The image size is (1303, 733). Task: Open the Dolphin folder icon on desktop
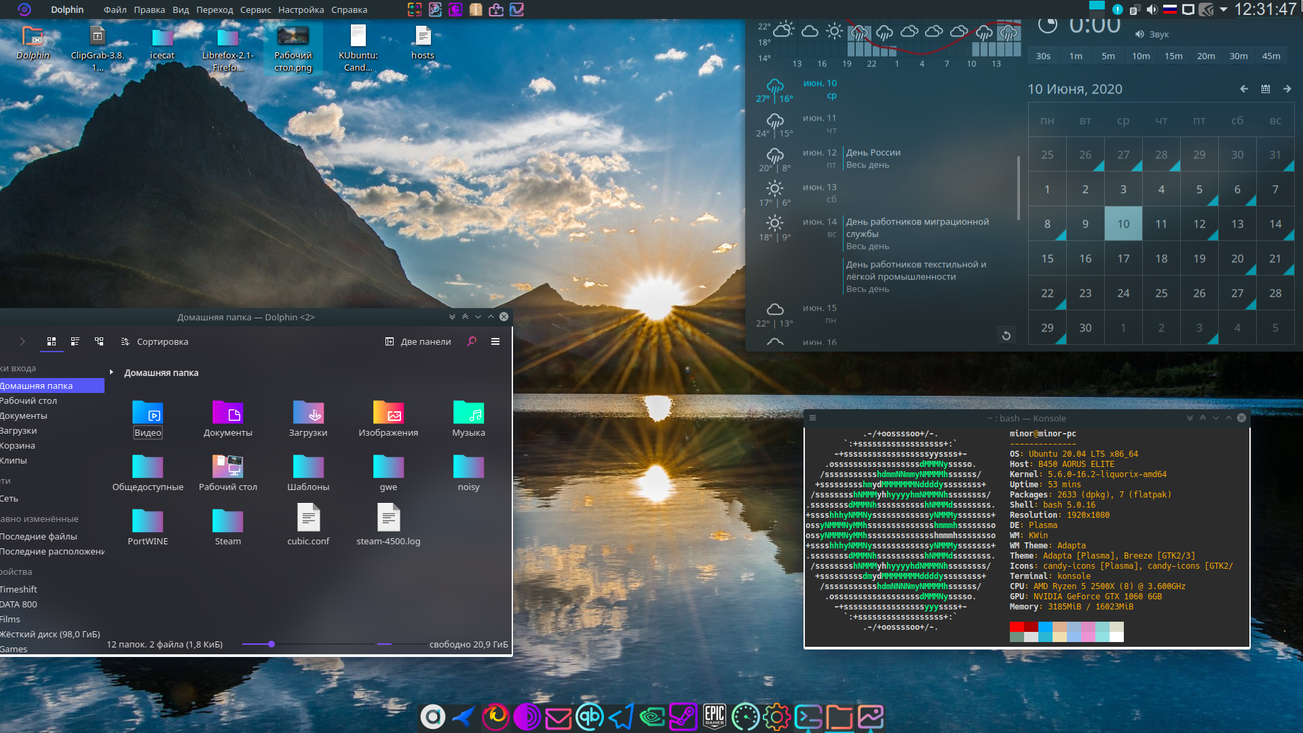pyautogui.click(x=33, y=43)
